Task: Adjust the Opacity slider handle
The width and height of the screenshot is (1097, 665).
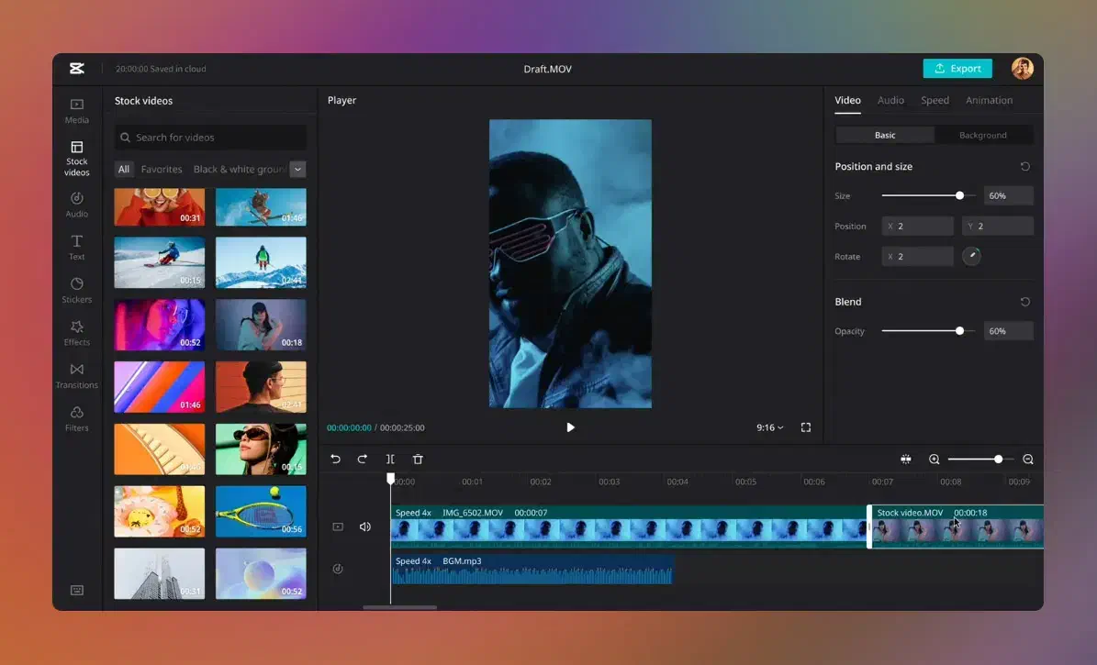Action: [959, 331]
